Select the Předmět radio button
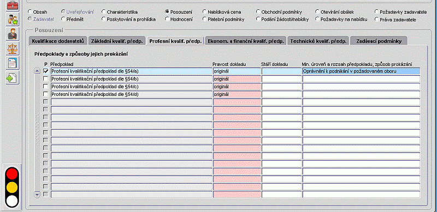Screen dimensions: 437x212 pyautogui.click(x=63, y=19)
